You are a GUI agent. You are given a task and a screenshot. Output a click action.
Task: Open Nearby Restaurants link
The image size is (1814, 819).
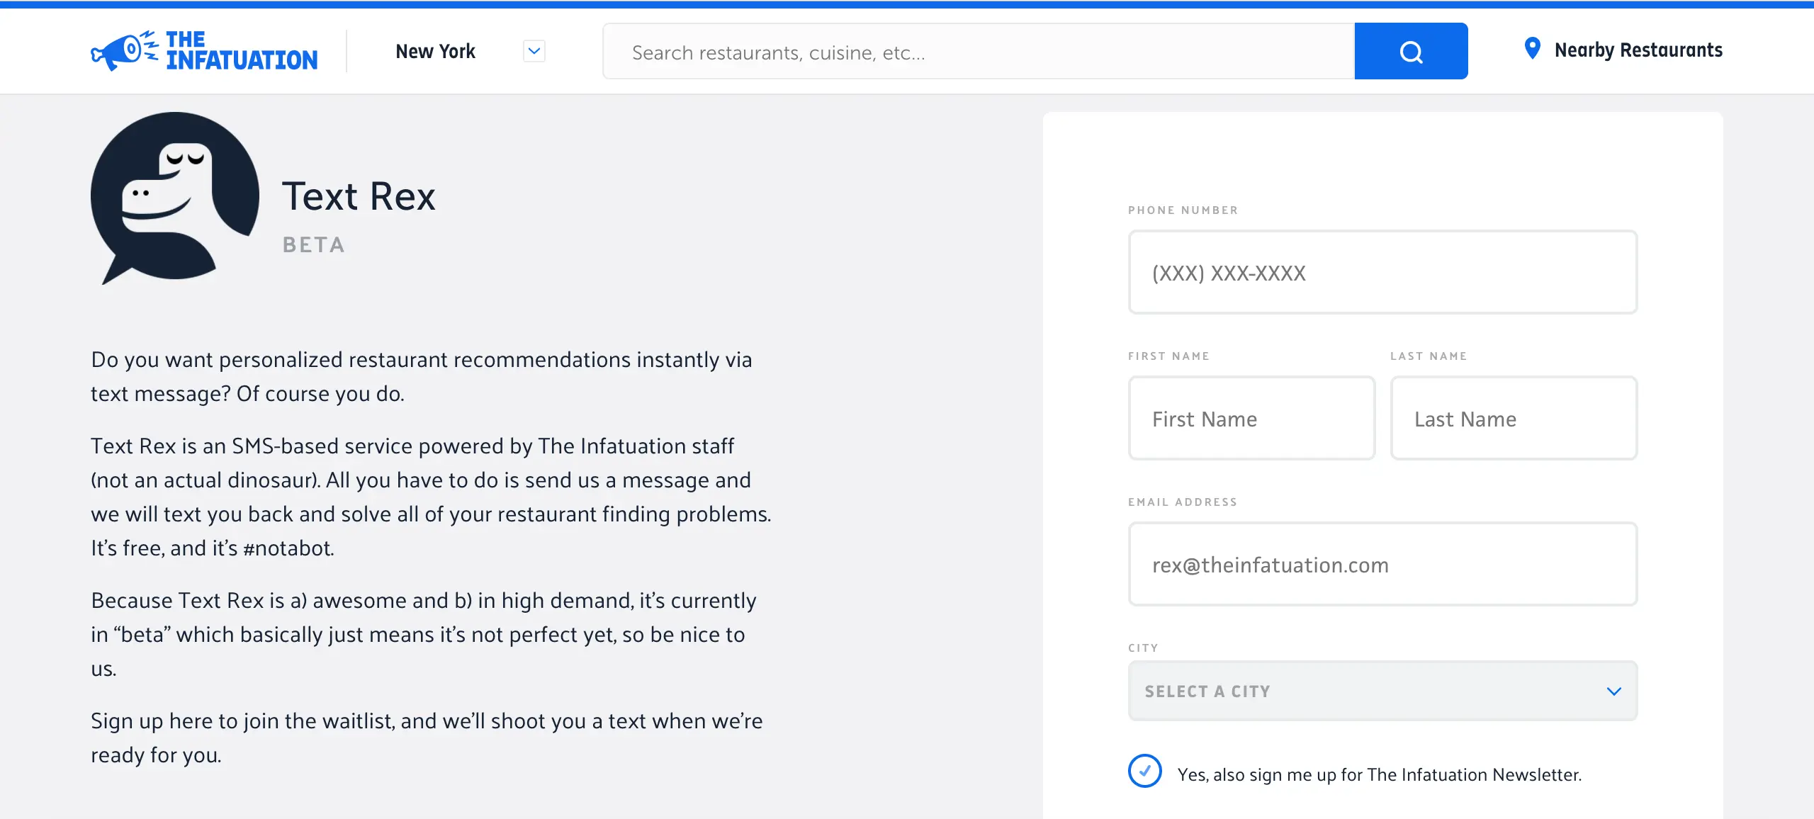click(x=1638, y=50)
